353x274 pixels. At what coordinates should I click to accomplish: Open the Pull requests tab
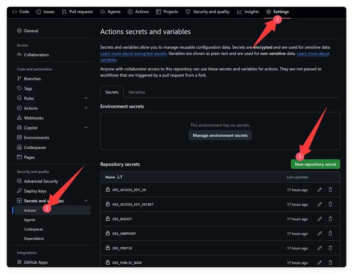77,12
